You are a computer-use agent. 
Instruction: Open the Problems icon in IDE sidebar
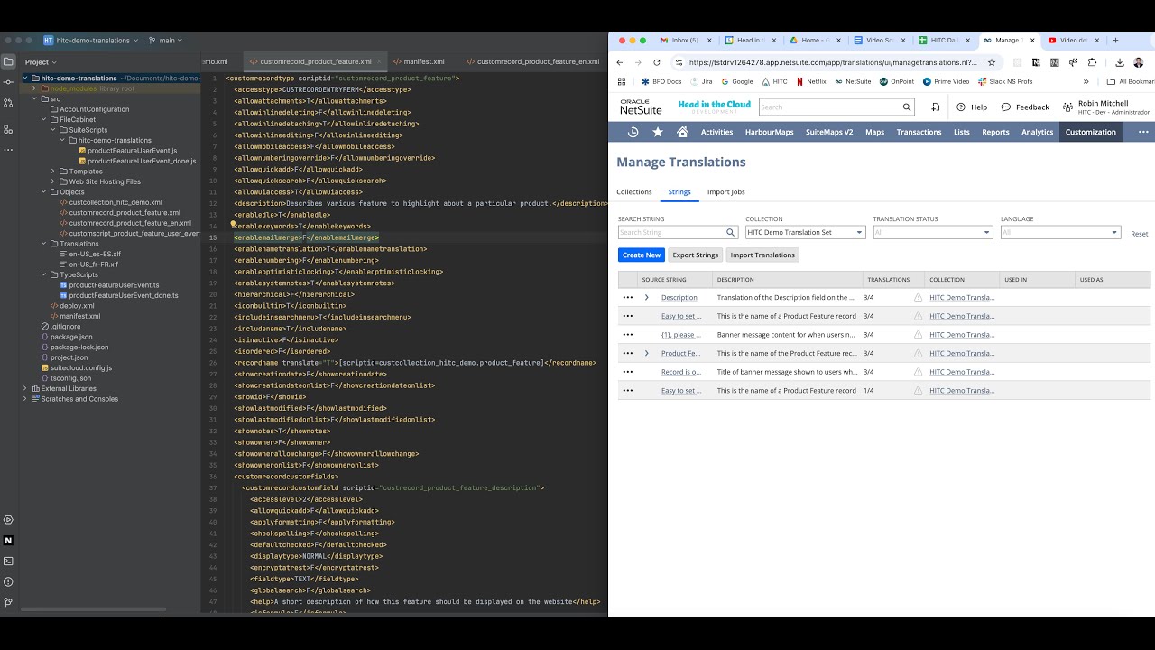point(8,582)
